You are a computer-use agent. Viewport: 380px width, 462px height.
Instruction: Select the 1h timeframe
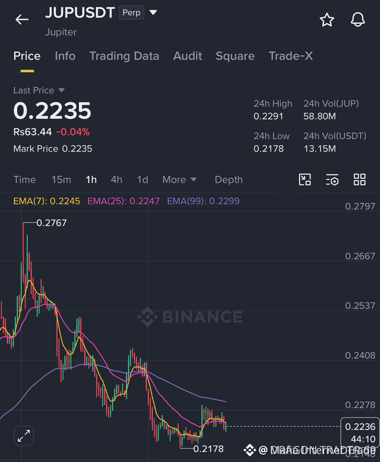click(x=91, y=180)
